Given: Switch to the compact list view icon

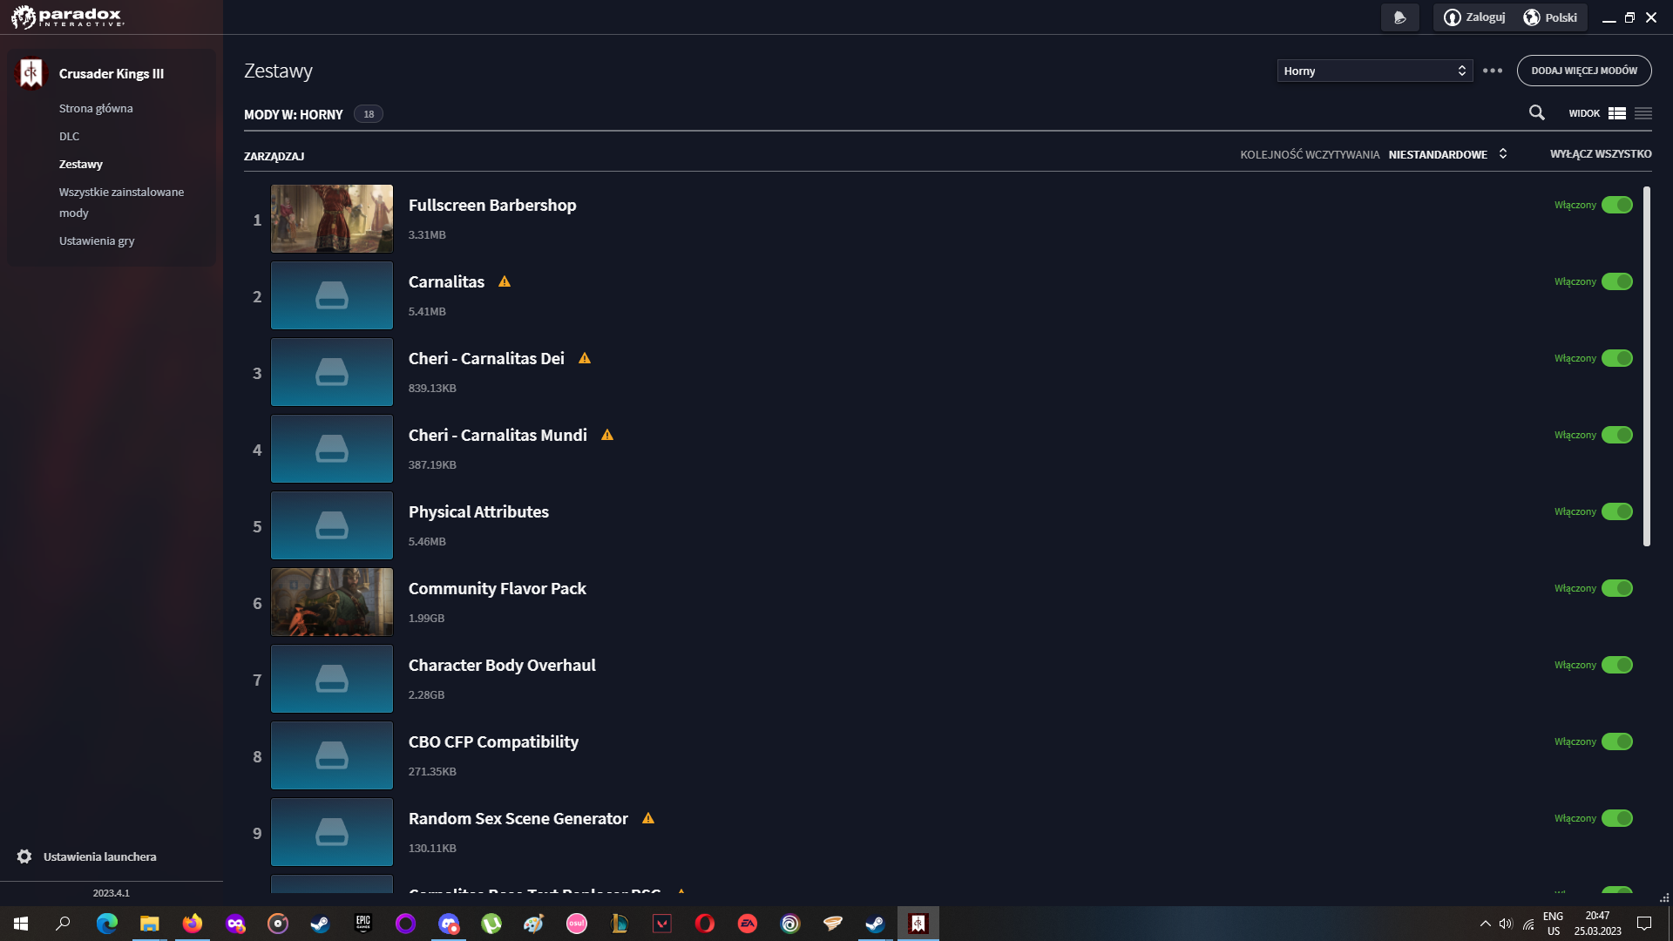Looking at the screenshot, I should [1643, 113].
